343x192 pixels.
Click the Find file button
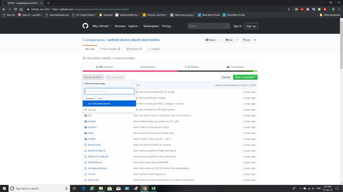226,77
